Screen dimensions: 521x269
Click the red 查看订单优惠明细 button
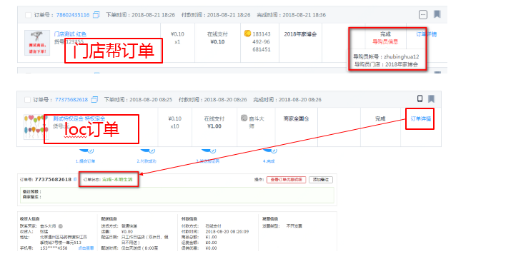click(x=286, y=179)
